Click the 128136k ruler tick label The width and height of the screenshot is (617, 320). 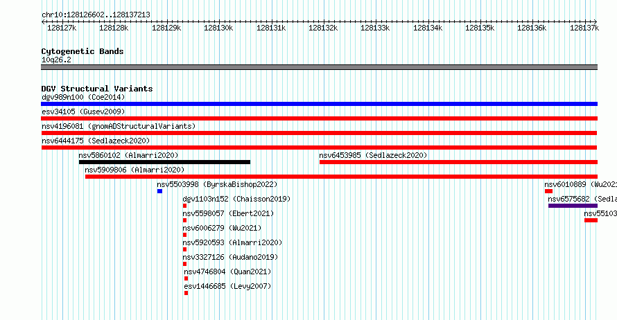tap(532, 28)
